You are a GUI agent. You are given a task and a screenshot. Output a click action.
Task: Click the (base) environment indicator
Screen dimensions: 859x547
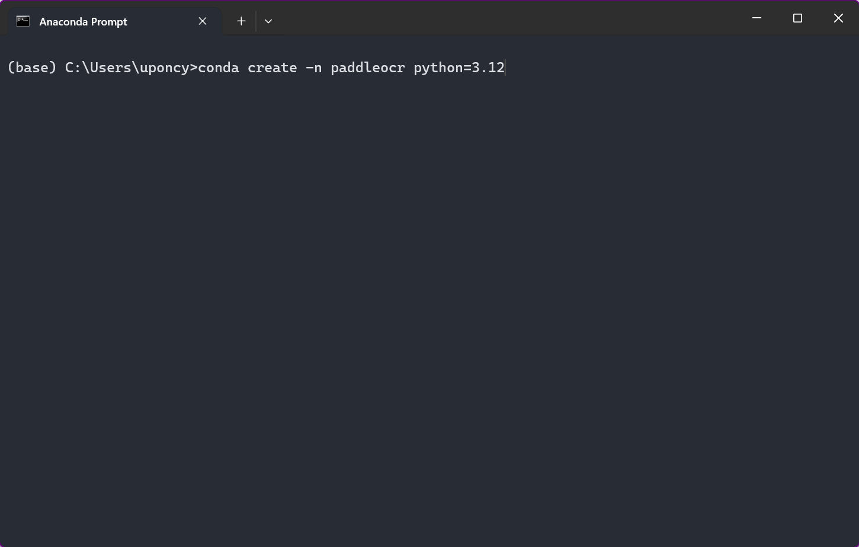pos(32,68)
